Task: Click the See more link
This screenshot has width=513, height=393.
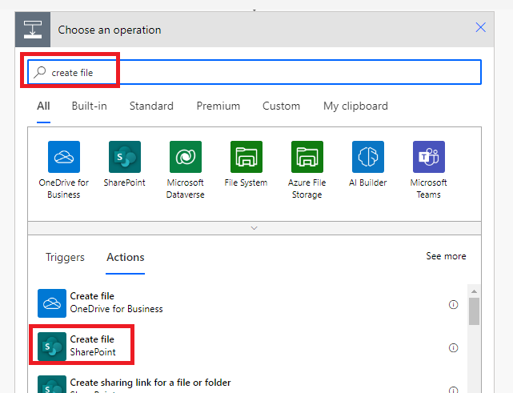Action: 446,256
